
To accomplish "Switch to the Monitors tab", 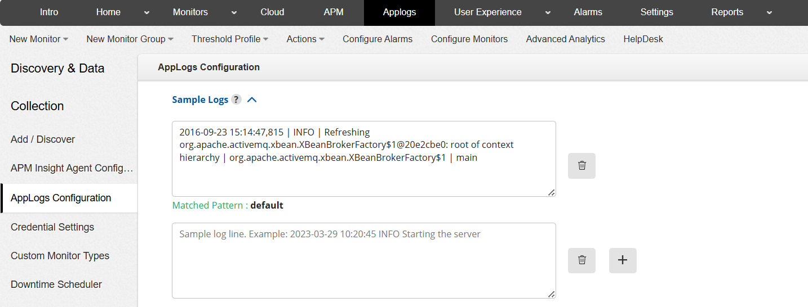I will click(x=190, y=12).
